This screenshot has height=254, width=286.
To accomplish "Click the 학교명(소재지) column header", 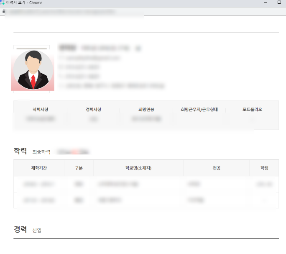I will coord(138,168).
